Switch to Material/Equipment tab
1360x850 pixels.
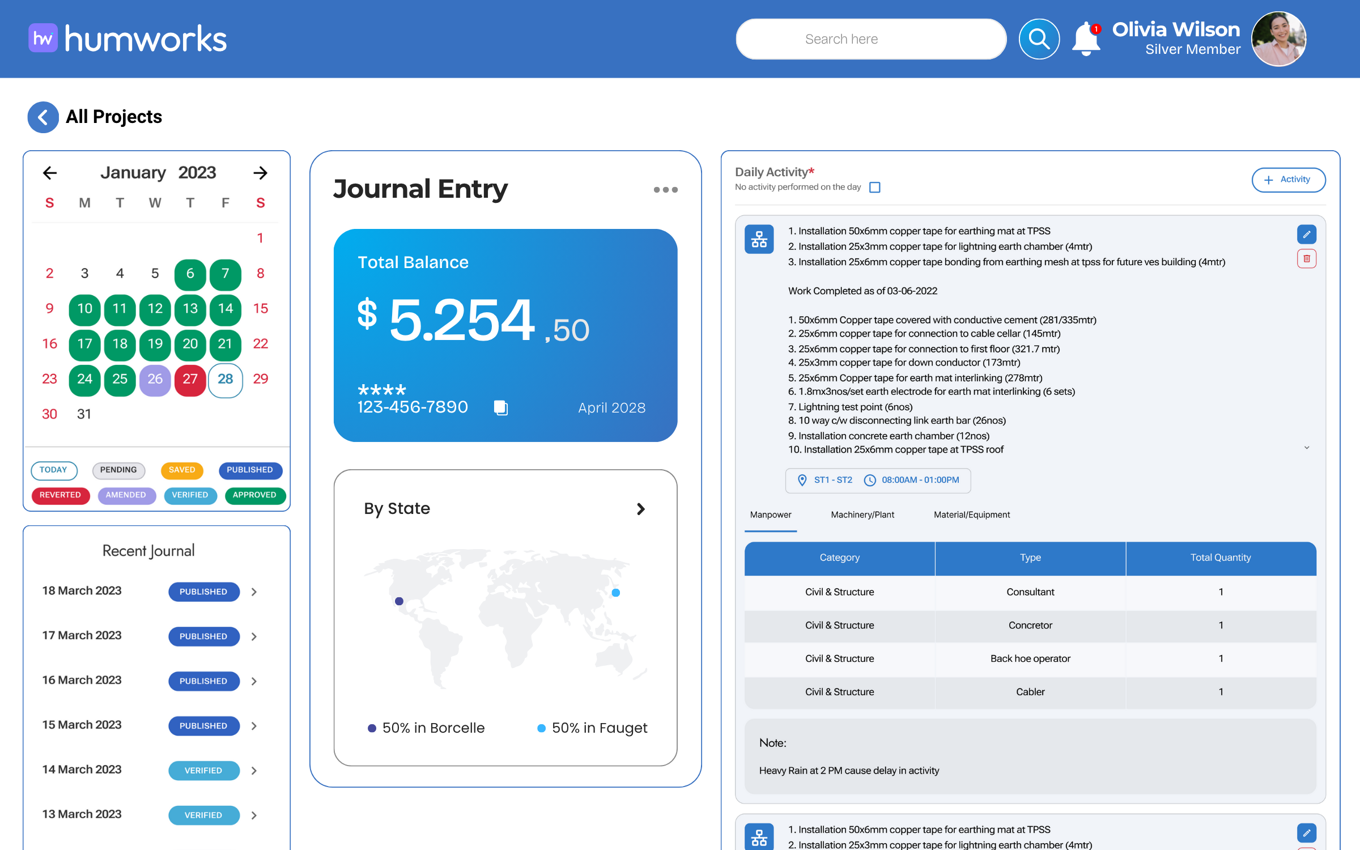(x=971, y=515)
